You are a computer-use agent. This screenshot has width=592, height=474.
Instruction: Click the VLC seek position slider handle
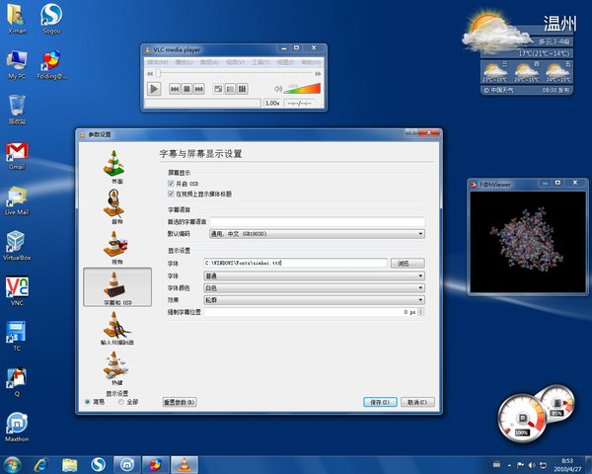pyautogui.click(x=158, y=73)
